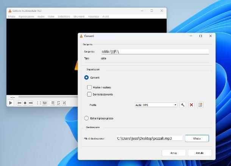Maximize the Converti dialog window
This screenshot has height=166, width=231.
coord(201,36)
